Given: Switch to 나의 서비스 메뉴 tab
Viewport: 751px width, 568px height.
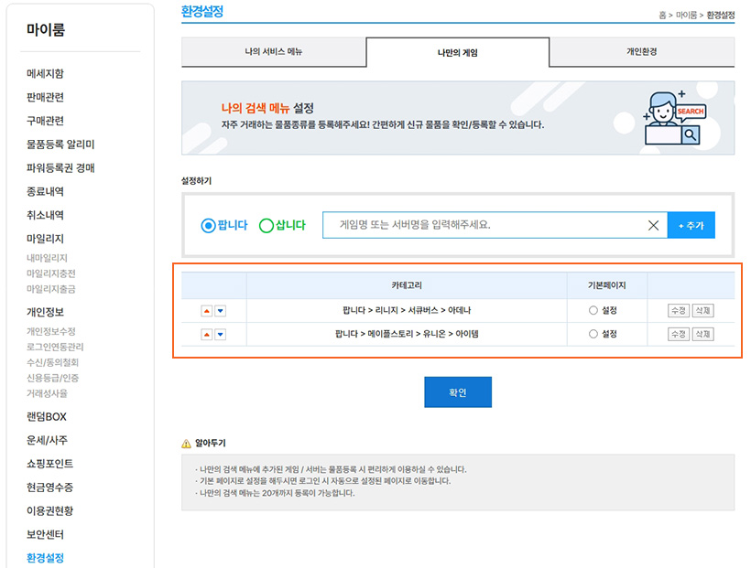Looking at the screenshot, I should point(273,52).
